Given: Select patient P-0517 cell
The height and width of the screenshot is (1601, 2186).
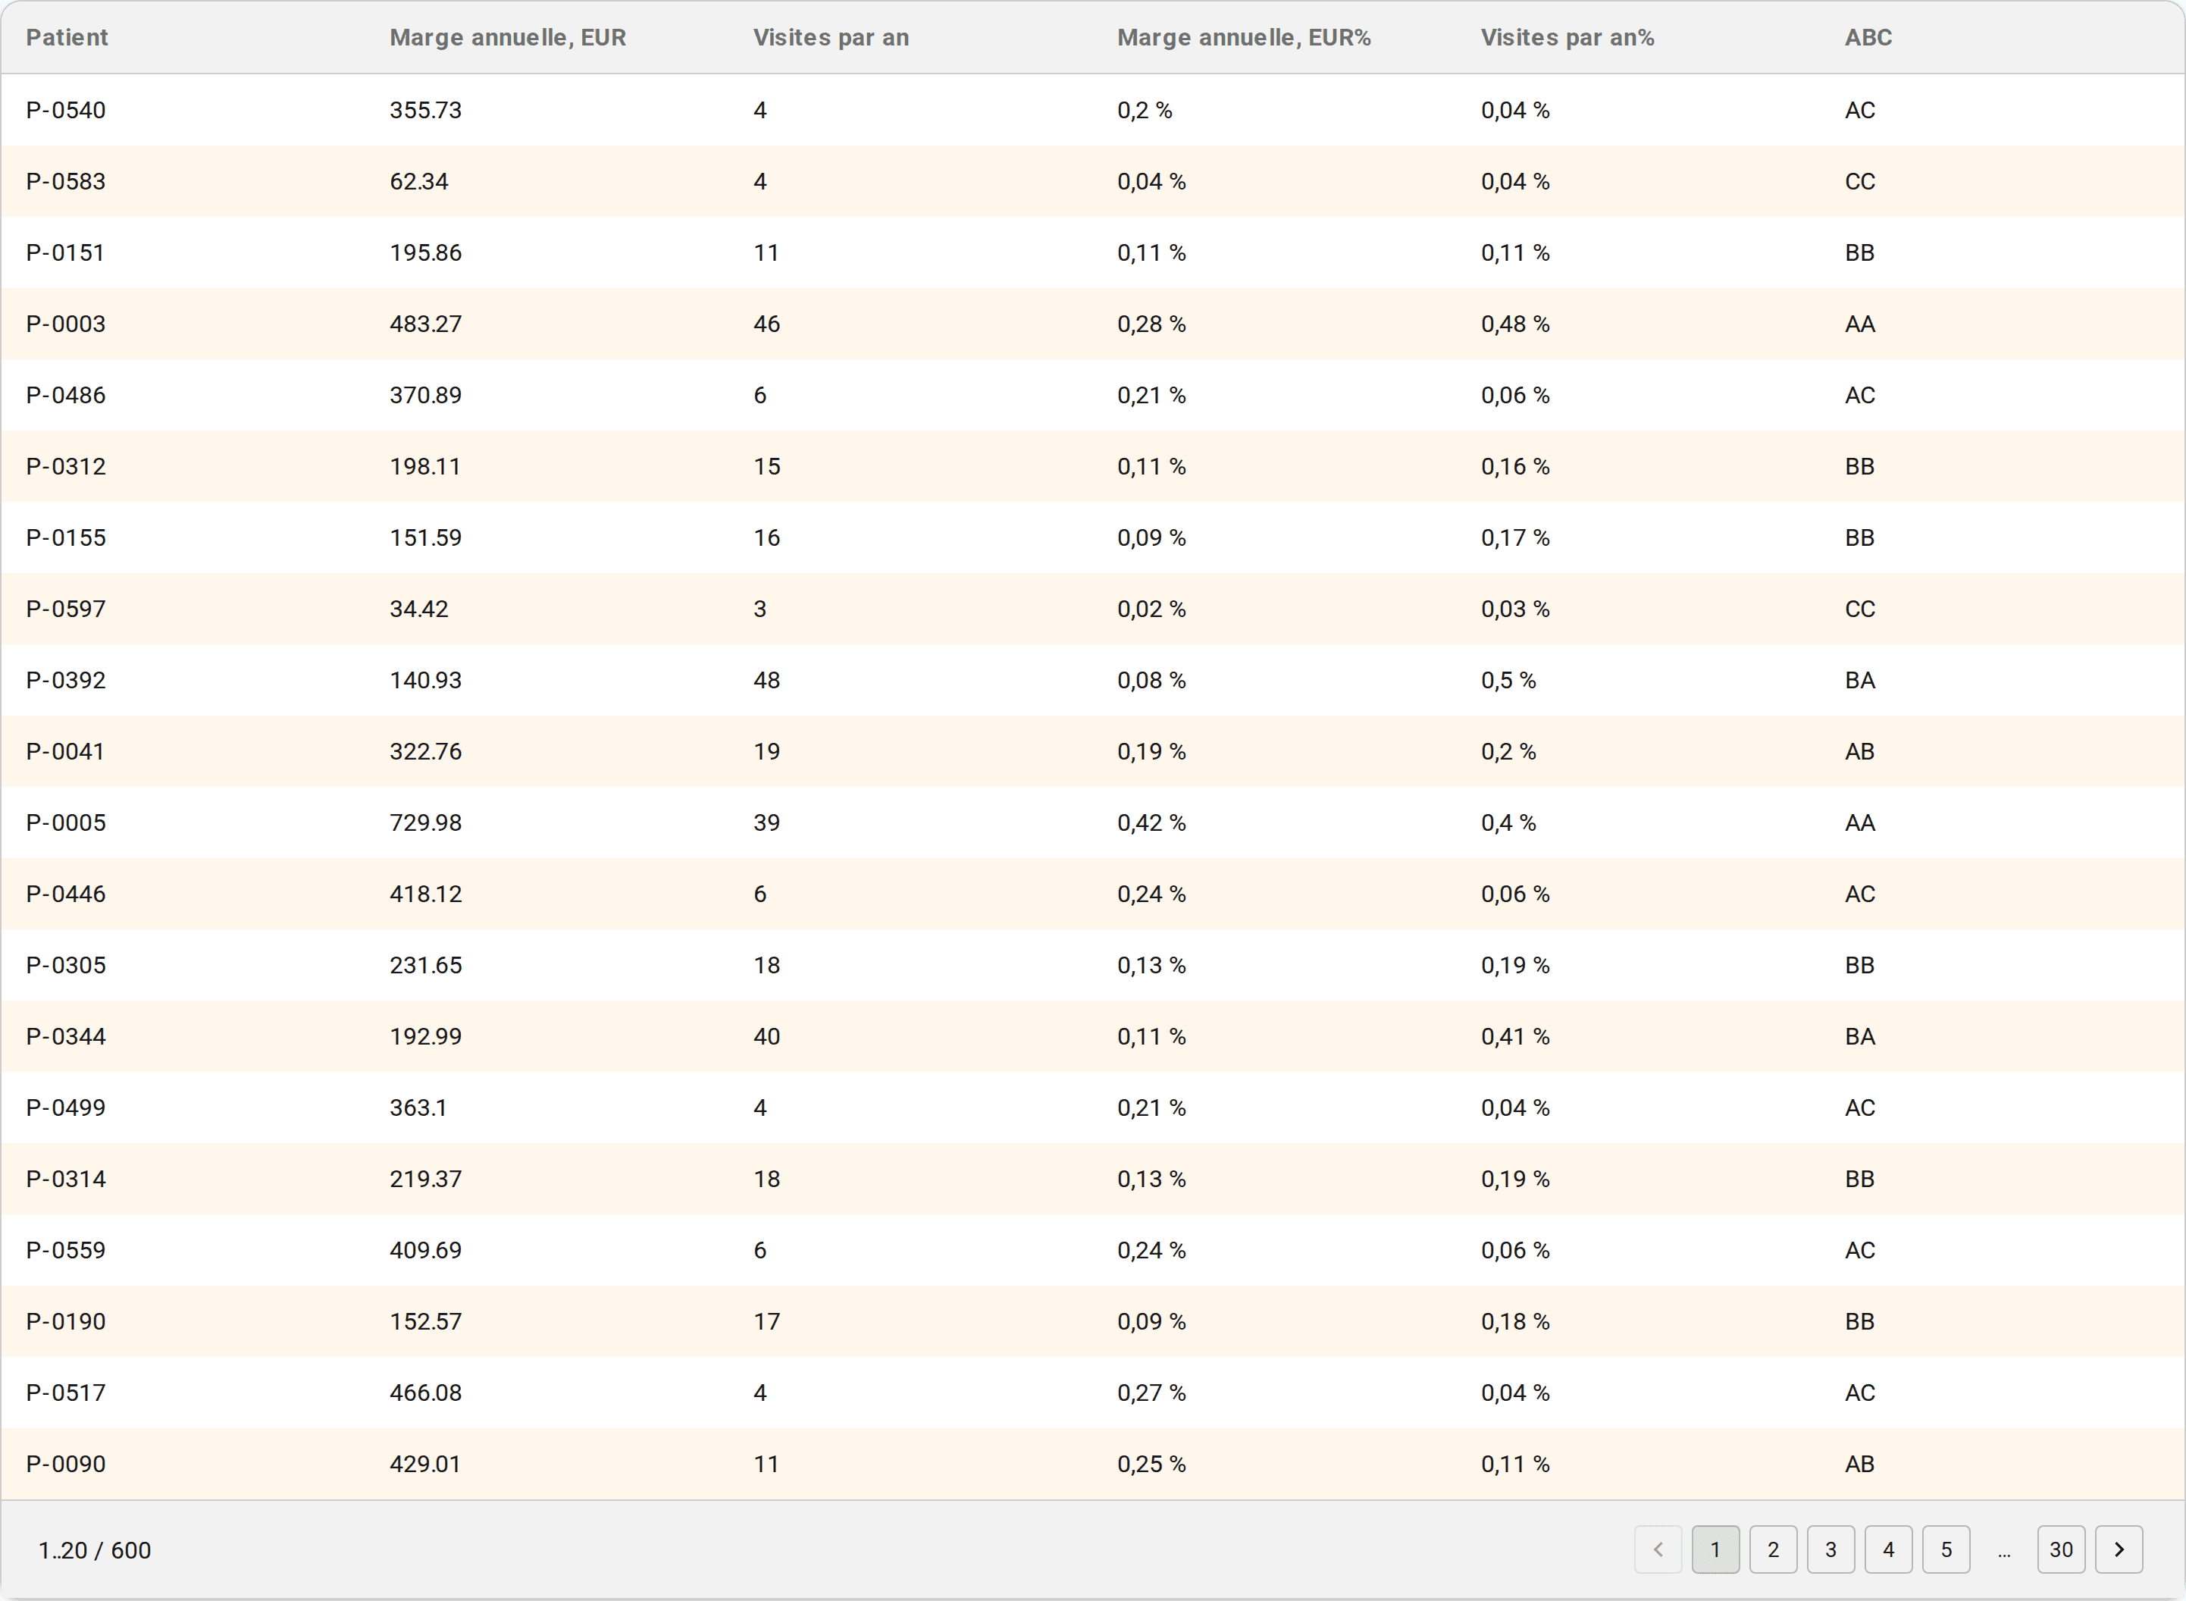Looking at the screenshot, I should (x=66, y=1393).
